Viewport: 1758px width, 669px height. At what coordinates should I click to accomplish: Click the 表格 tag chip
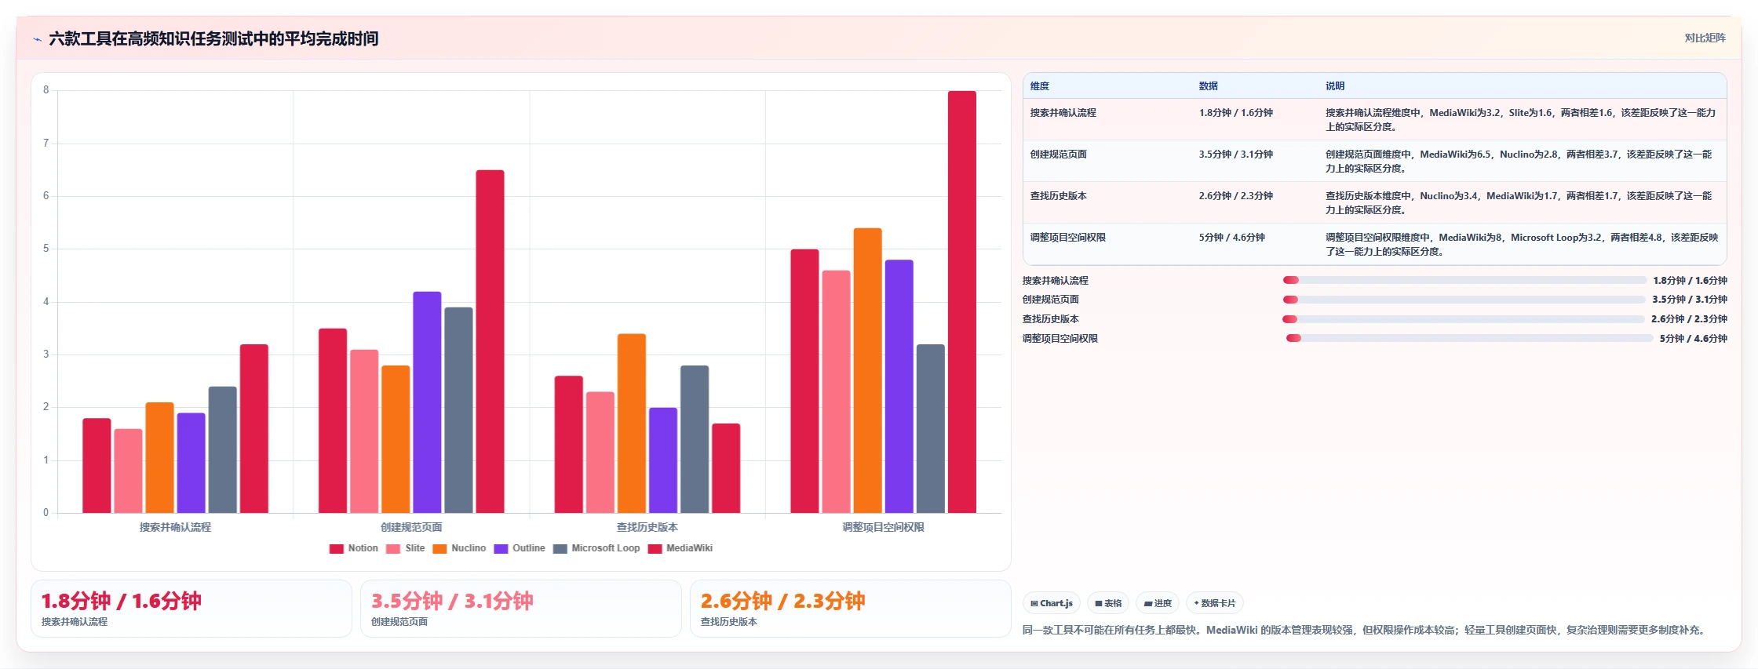pyautogui.click(x=1109, y=603)
